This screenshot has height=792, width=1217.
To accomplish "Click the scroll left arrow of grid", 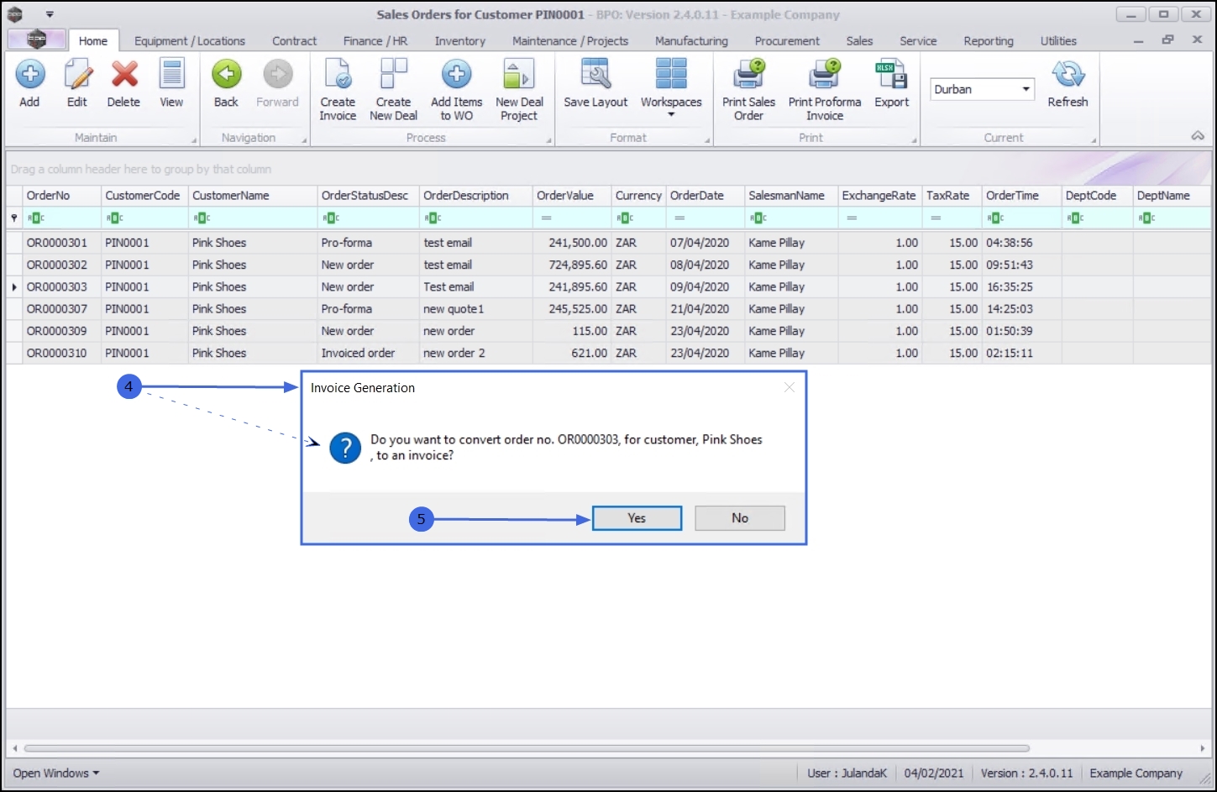I will (x=14, y=748).
